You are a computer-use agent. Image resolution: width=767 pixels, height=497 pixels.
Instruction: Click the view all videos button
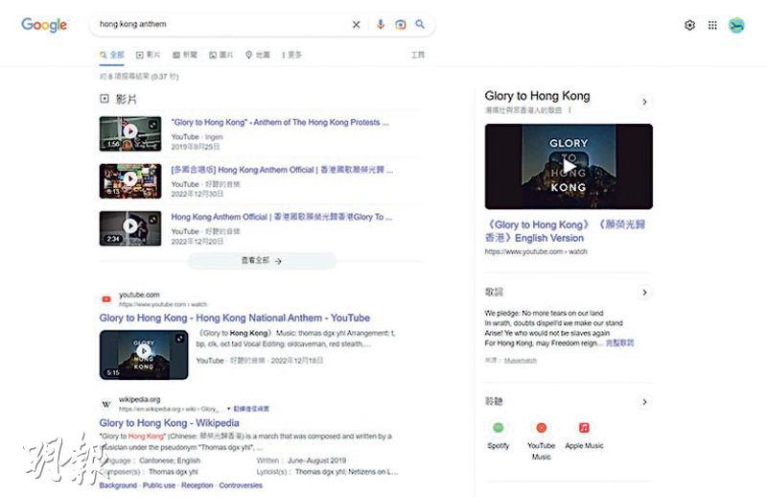[x=262, y=260]
